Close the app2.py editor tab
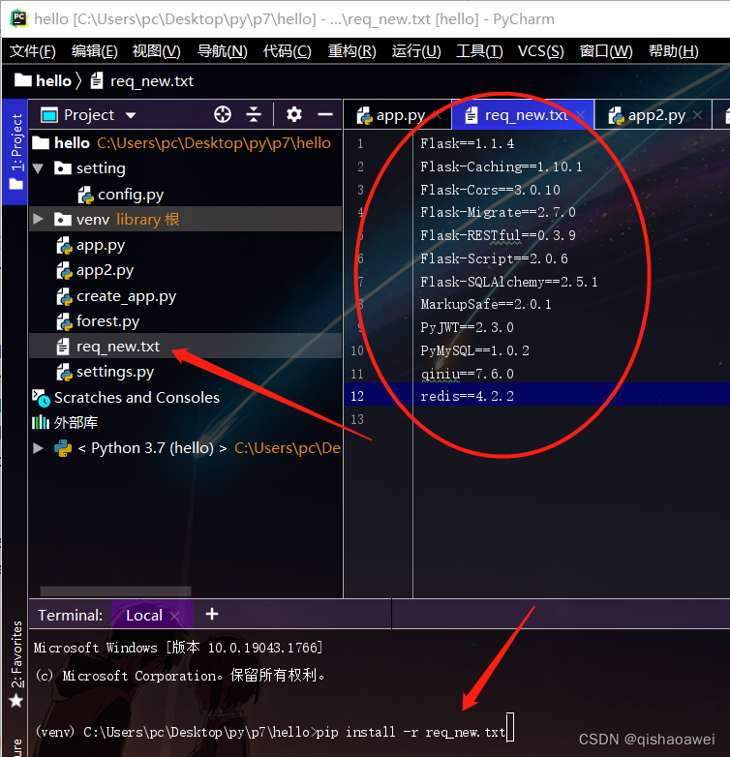The image size is (730, 757). 697,115
